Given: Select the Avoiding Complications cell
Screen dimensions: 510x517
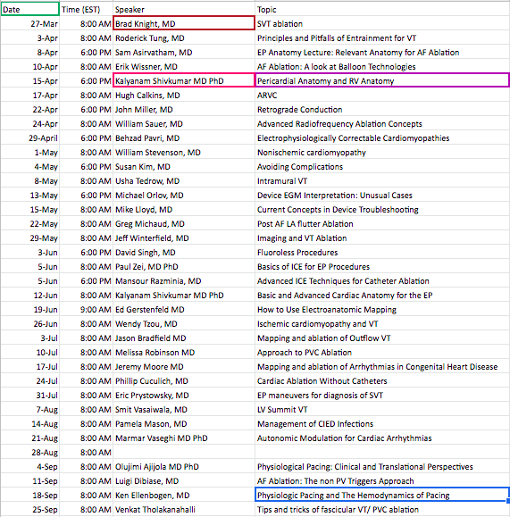Looking at the screenshot, I should tap(382, 166).
